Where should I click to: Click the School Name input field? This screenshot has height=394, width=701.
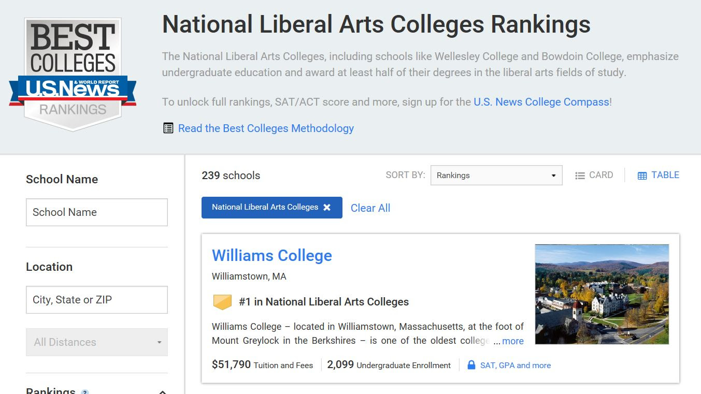click(97, 212)
